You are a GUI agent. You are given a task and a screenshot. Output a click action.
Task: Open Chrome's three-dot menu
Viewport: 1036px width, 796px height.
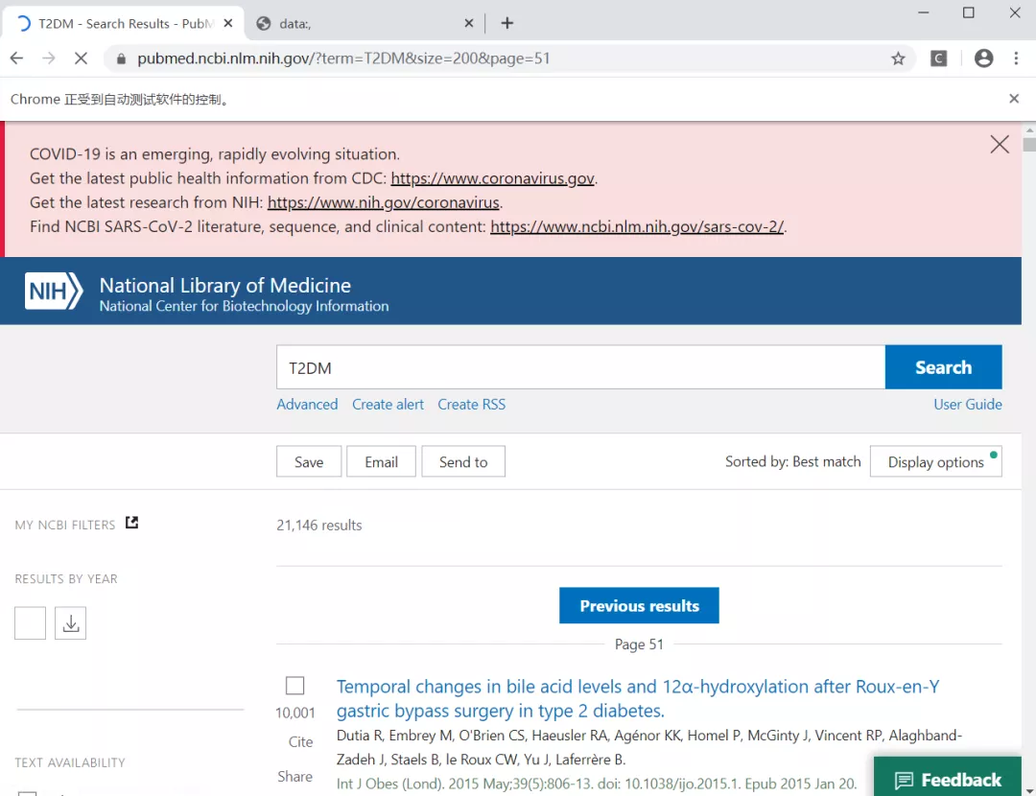pos(1016,58)
